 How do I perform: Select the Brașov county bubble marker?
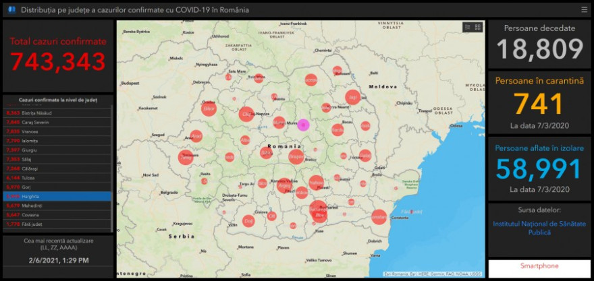296,156
